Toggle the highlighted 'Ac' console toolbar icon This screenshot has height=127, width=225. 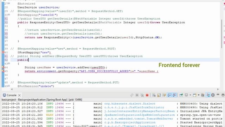point(208,95)
